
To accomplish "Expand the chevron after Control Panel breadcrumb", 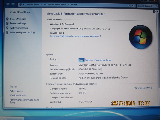I will pos(41,5).
